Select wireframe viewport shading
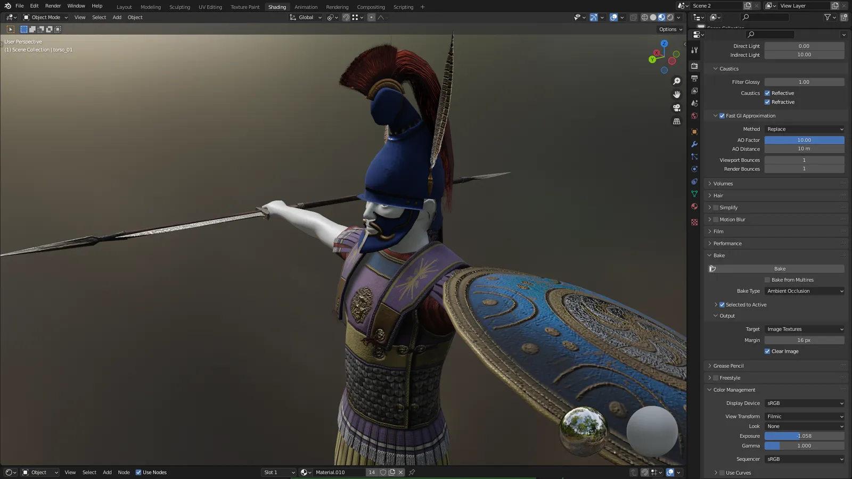The height and width of the screenshot is (479, 852). pos(644,18)
